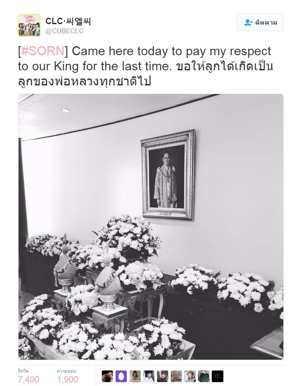View the 1,900 likes count
This screenshot has height=386, width=301.
[68, 380]
